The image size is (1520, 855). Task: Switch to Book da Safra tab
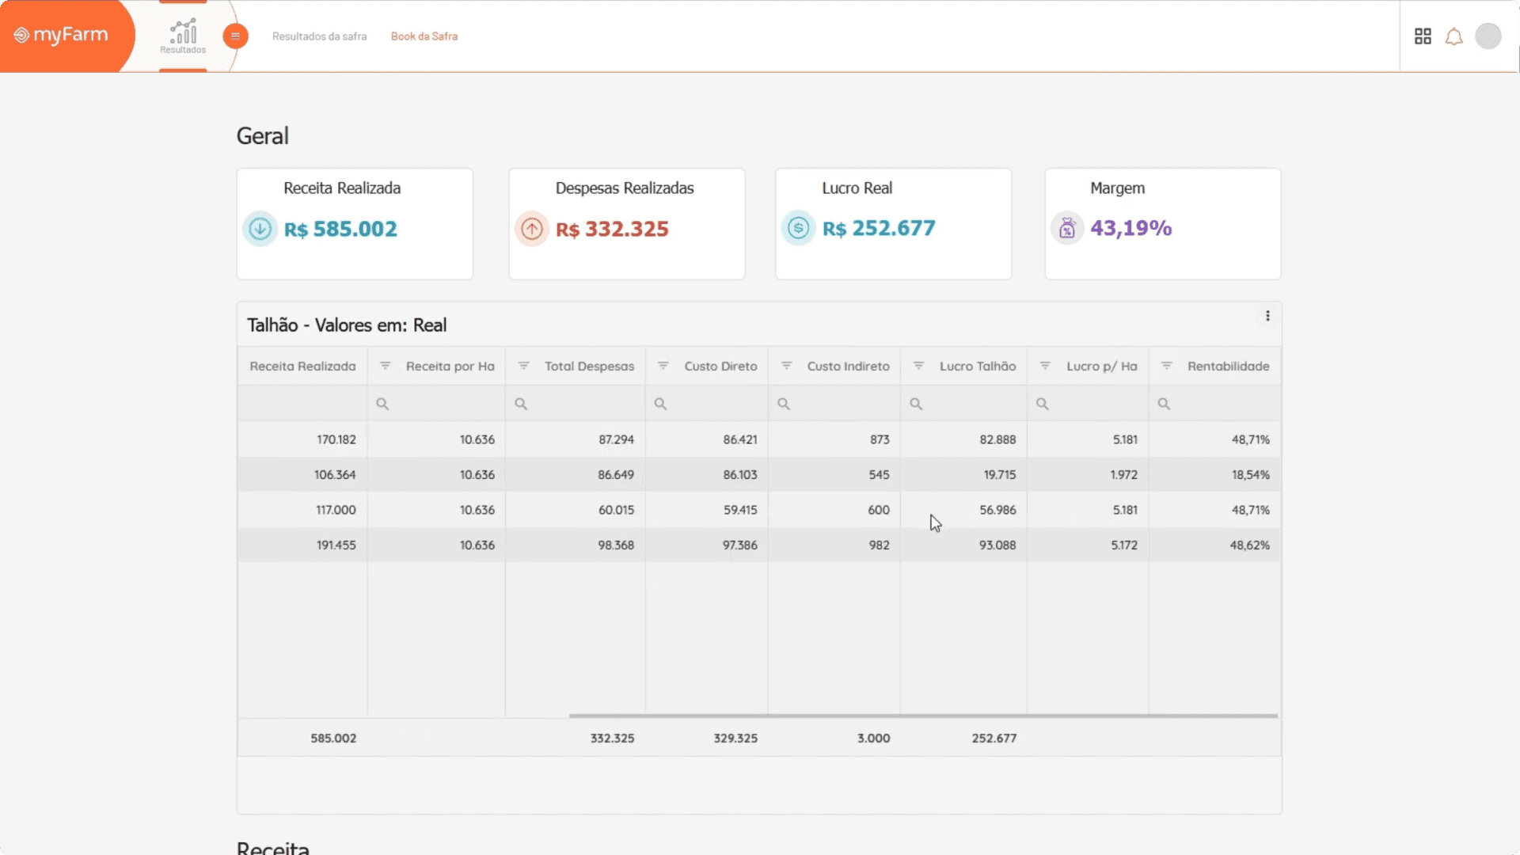coord(424,36)
